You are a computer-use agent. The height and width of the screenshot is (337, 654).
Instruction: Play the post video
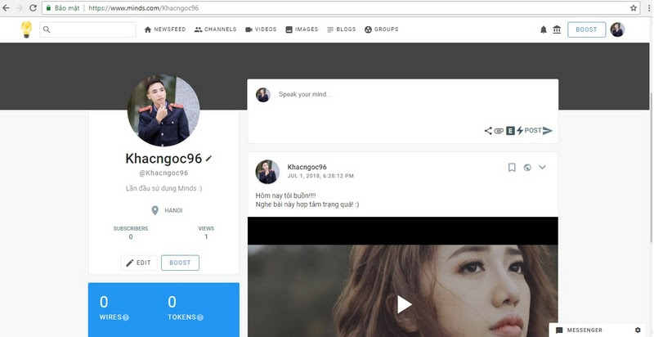[x=404, y=304]
